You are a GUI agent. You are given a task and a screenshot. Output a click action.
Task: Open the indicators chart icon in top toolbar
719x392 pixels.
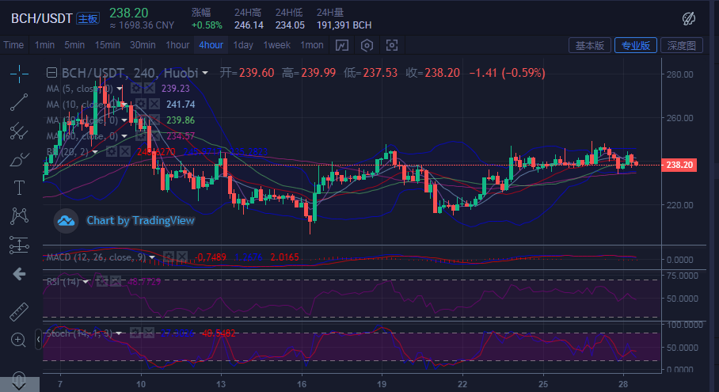341,45
